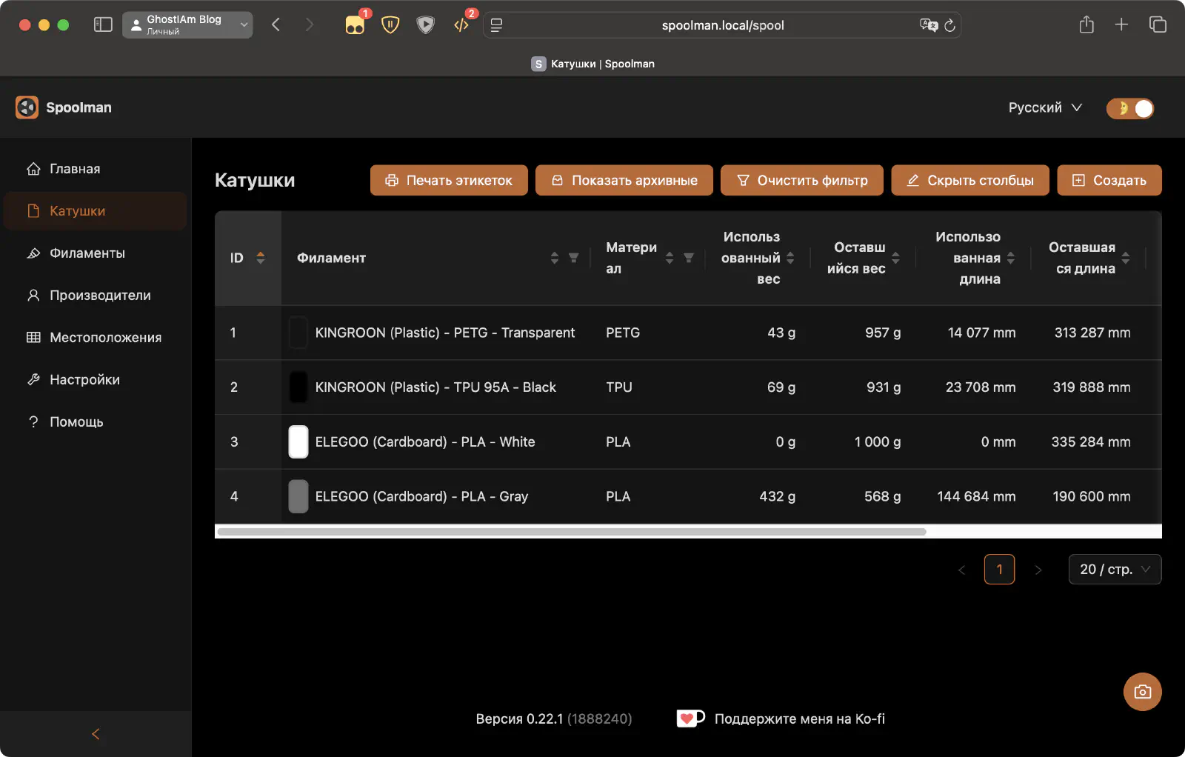Click the gray PLA color swatch
The image size is (1185, 757).
(298, 496)
